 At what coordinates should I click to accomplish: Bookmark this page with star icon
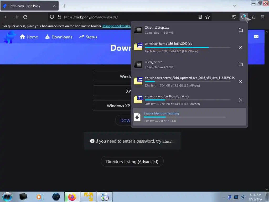click(208, 17)
